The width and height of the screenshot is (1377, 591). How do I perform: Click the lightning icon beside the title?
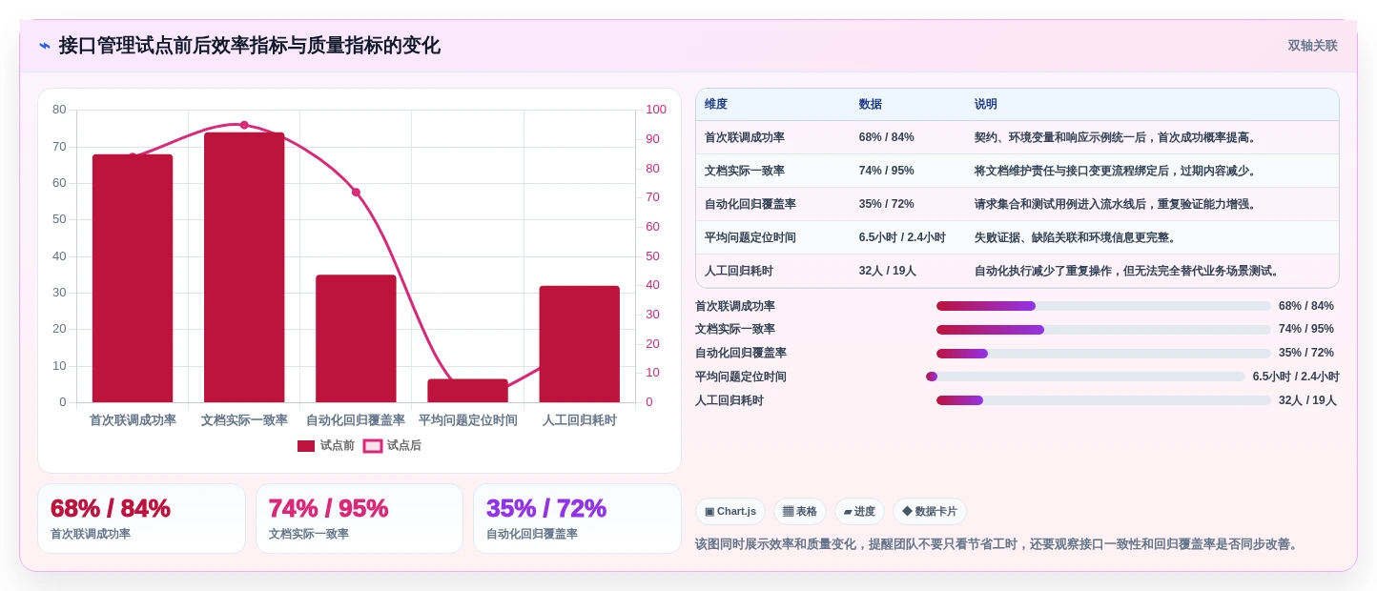tap(45, 46)
